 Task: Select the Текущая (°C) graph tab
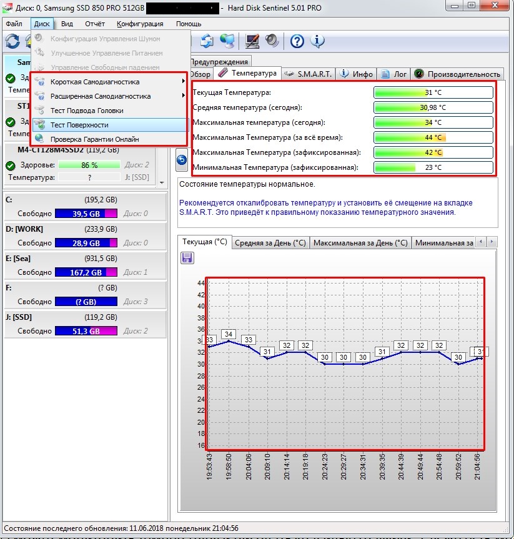[x=205, y=242]
